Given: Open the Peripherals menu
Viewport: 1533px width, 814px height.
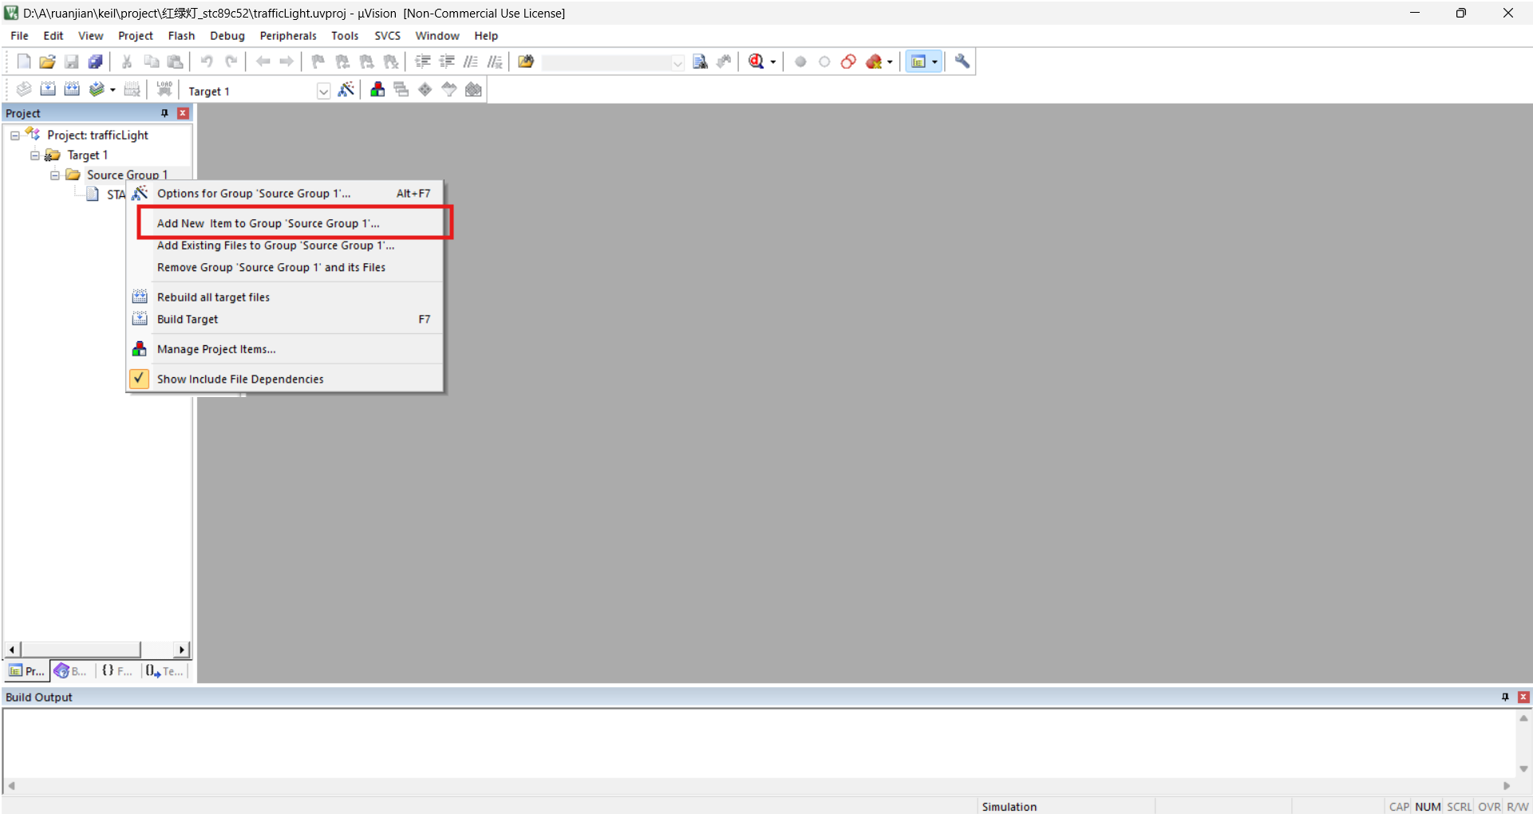Looking at the screenshot, I should [x=288, y=36].
